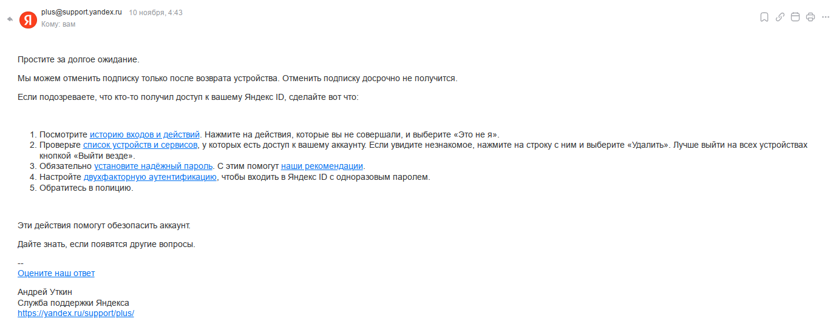Image resolution: width=836 pixels, height=327 pixels.
Task: Open the 'наши рекомендации' link
Action: click(322, 166)
